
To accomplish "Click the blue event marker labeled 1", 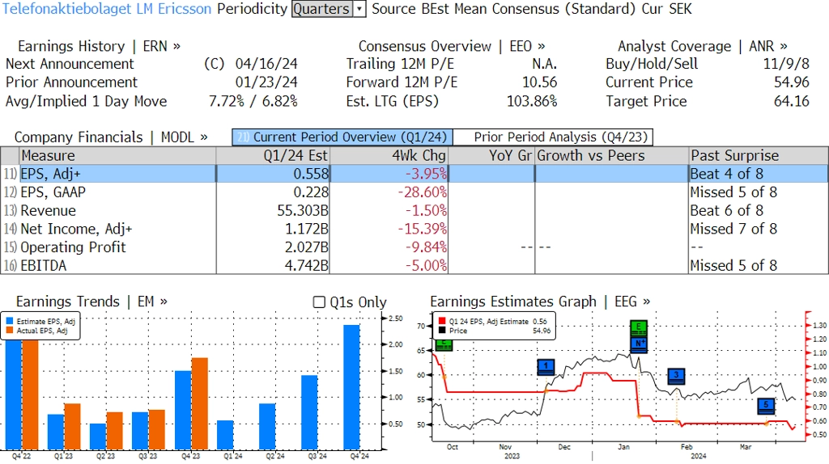I will coord(546,367).
